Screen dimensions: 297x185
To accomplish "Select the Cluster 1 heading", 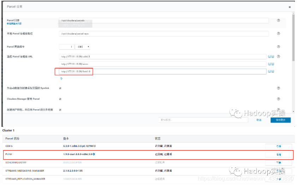I will [x=8, y=130].
